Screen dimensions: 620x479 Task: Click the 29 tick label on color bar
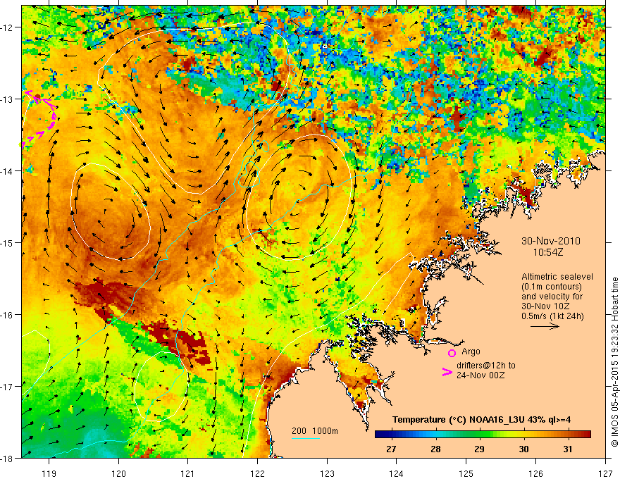tap(479, 449)
